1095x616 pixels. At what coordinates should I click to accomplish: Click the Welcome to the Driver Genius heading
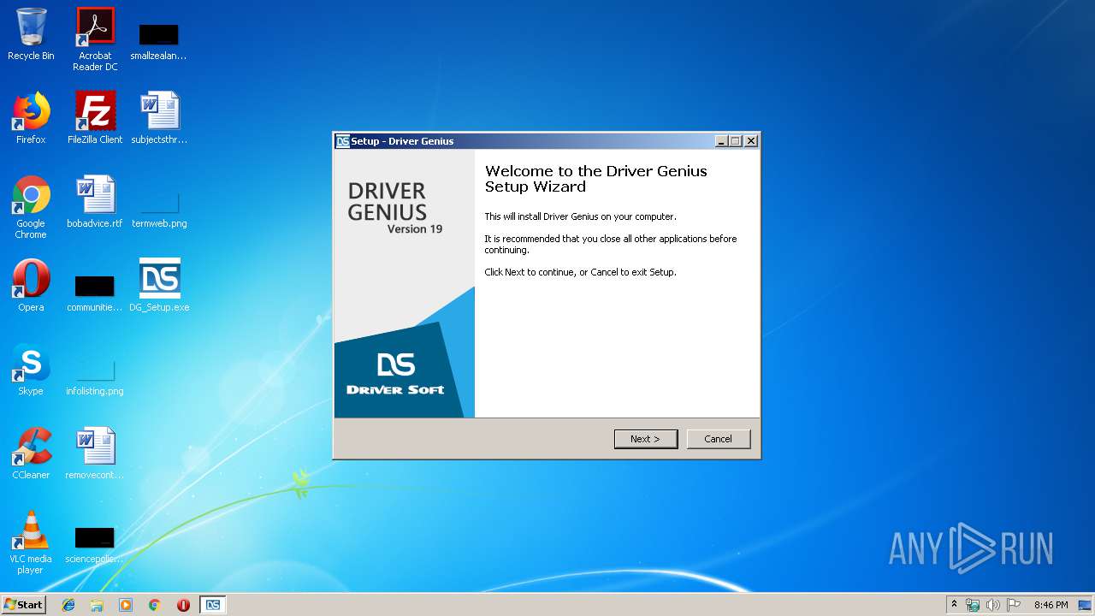(596, 179)
